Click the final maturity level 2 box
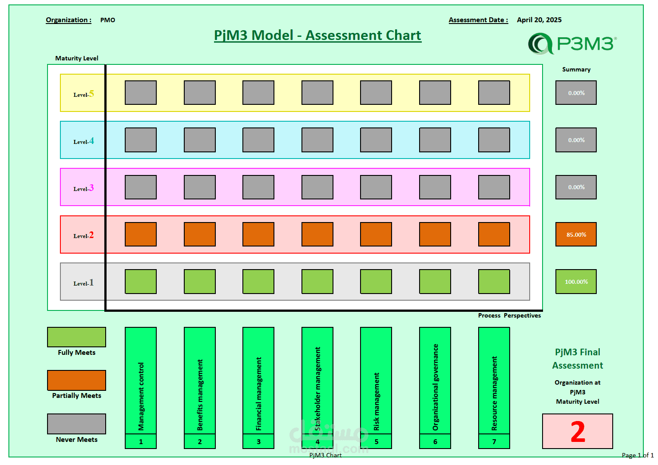 point(578,431)
